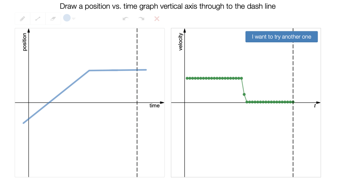Click the last green dot at the velocity dashed line
Image resolution: width=345 pixels, height=187 pixels.
tap(293, 102)
